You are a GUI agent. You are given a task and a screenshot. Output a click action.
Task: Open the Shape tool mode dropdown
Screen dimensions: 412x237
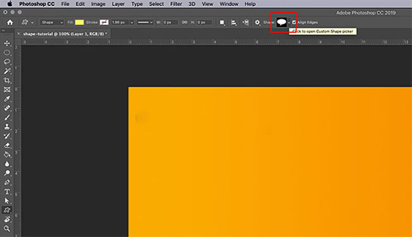[52, 22]
